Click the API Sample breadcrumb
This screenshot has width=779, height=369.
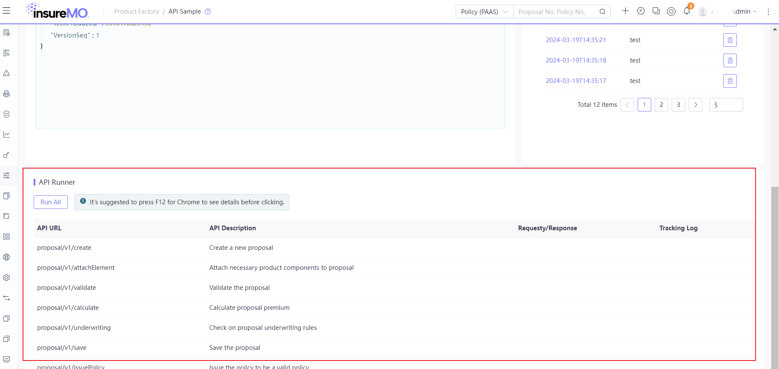pos(184,11)
